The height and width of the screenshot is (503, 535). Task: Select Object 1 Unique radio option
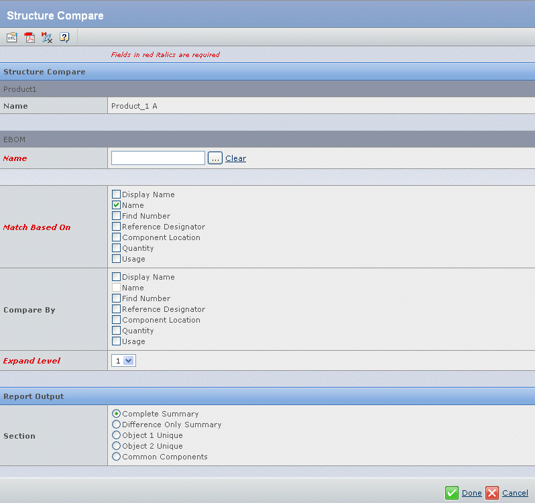[x=117, y=435]
